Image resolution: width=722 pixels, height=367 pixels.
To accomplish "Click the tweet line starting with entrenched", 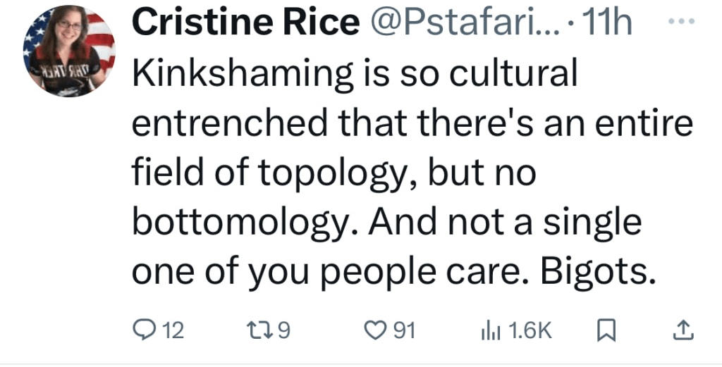I will pyautogui.click(x=412, y=124).
